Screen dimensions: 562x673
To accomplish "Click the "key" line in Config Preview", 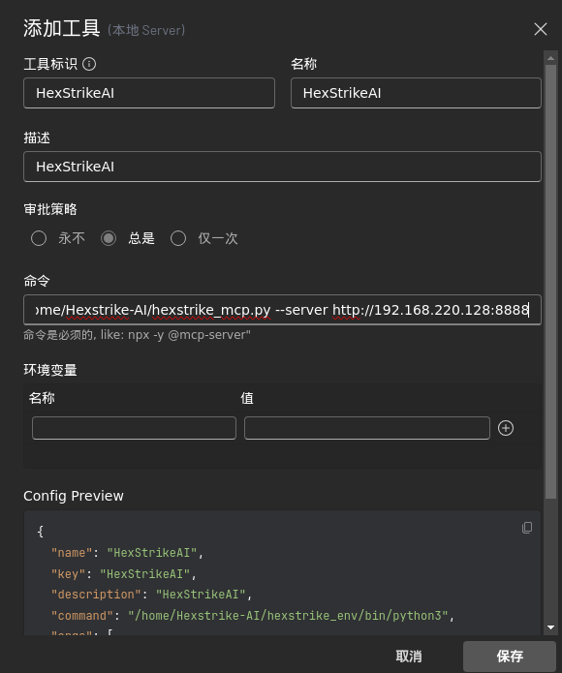I will (124, 574).
